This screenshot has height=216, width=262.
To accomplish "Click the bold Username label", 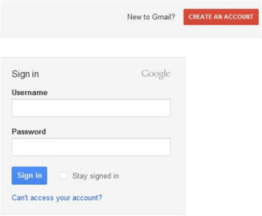I will 30,92.
